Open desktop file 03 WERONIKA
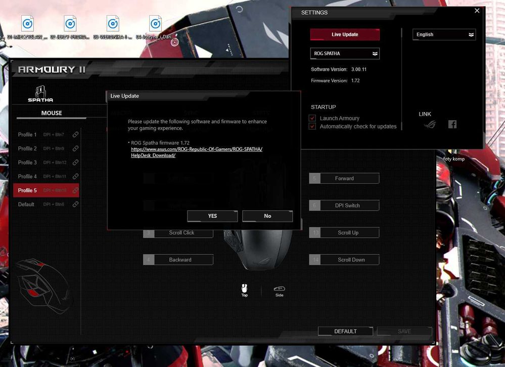Screen dimensions: 505x367 coord(113,27)
